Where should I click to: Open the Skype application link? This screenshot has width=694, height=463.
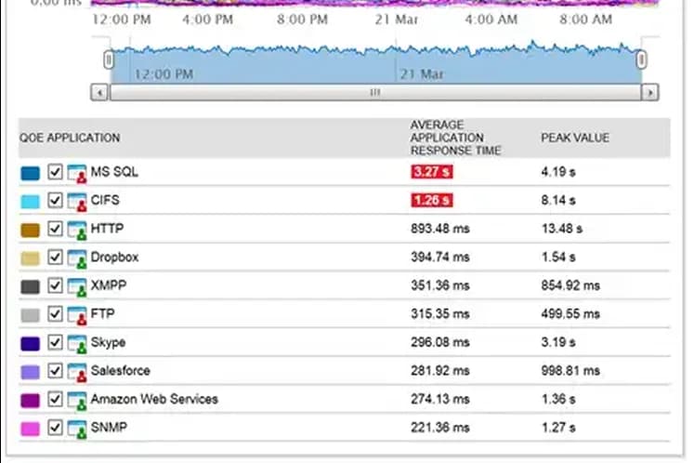(108, 342)
